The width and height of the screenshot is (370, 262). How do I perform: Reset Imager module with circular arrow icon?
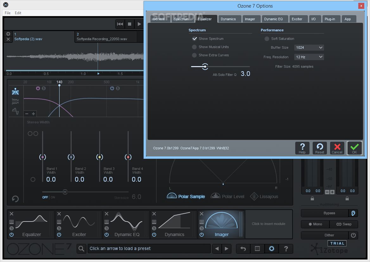tap(15, 199)
